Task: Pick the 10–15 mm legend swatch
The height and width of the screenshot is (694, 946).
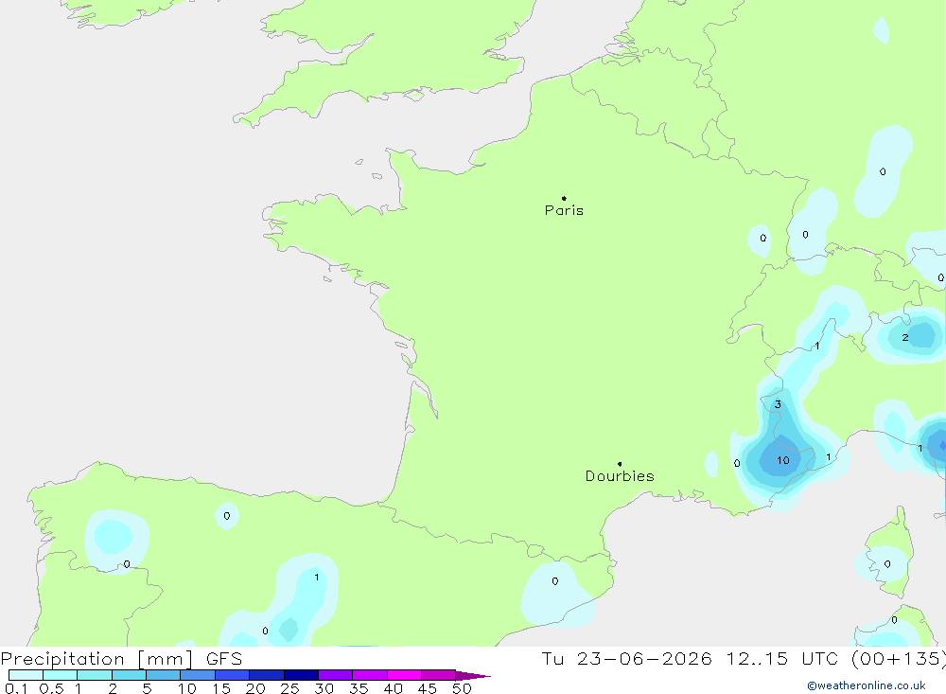Action: point(198,675)
